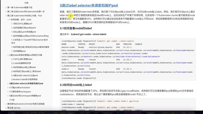Go to 1.3怎么通过yaml来创建pod

point(23,32)
